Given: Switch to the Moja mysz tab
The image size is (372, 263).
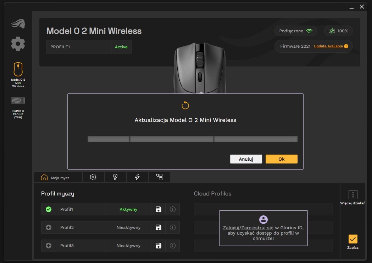Looking at the screenshot, I should 58,177.
